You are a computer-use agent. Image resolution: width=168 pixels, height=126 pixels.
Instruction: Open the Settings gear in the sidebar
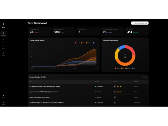3,103
